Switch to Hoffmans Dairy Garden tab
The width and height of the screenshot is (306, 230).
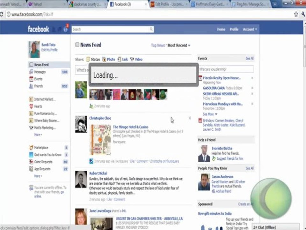(x=209, y=4)
